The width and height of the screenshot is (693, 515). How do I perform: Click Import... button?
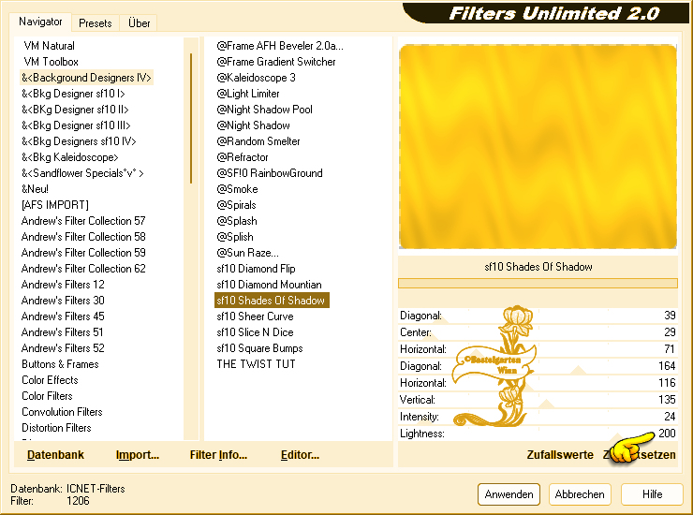point(137,454)
